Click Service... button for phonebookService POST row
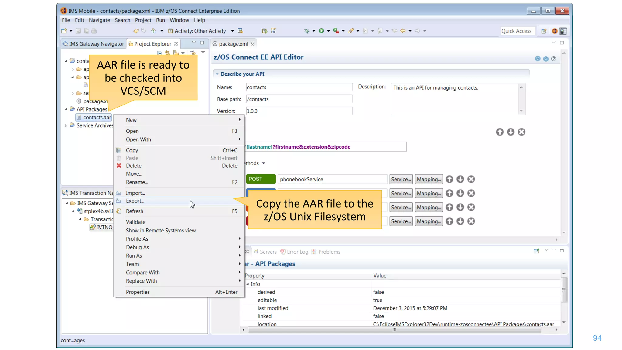 click(x=401, y=179)
